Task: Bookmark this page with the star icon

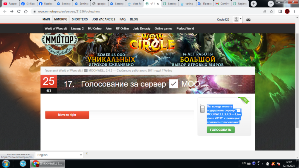Action: [271, 11]
